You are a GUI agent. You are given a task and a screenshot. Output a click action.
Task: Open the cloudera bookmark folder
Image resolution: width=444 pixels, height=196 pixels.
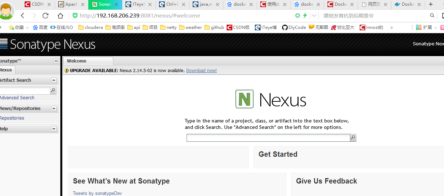pos(90,27)
